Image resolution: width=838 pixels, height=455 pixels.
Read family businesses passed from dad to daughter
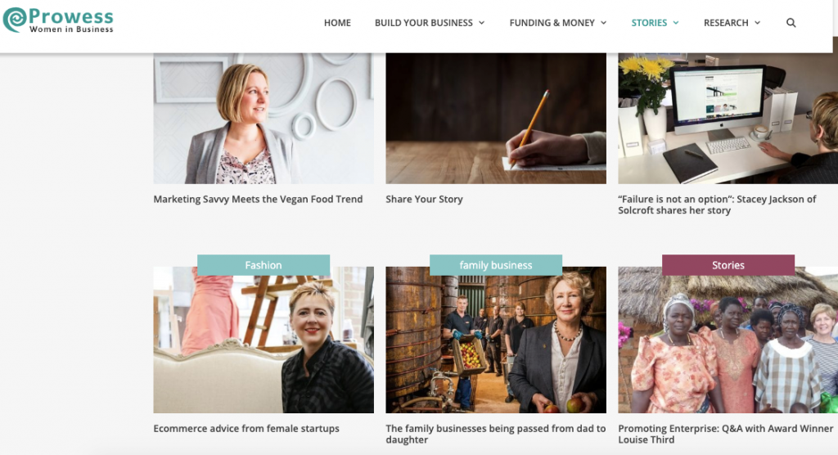(495, 434)
